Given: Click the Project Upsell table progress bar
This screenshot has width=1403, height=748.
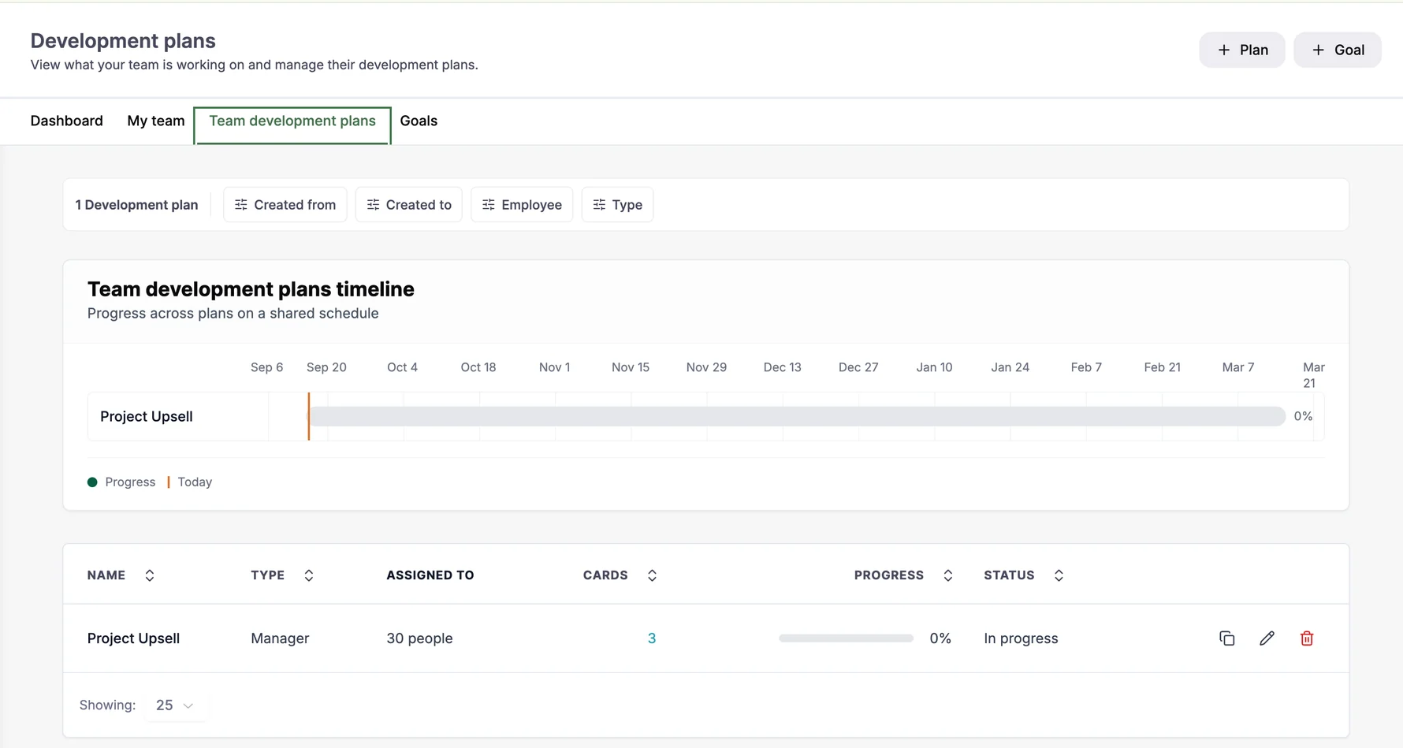Looking at the screenshot, I should (846, 638).
